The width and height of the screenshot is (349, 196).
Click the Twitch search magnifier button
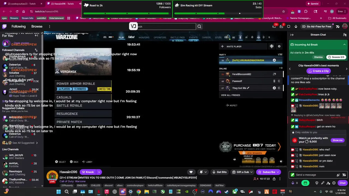pos(199,26)
